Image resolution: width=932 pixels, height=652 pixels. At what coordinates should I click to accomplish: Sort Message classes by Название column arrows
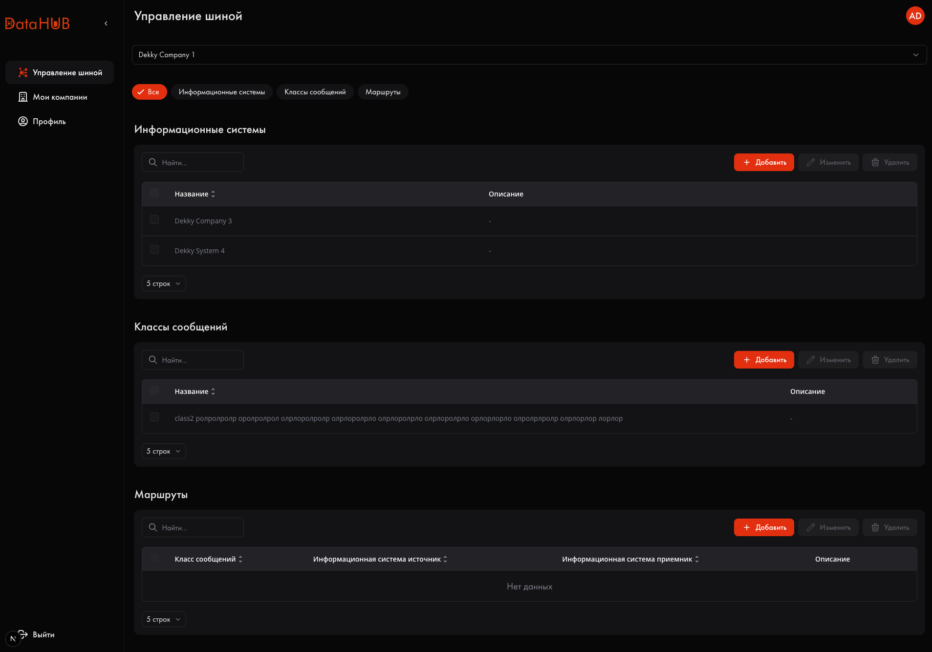tap(213, 391)
